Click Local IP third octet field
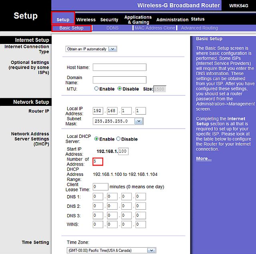 tap(126, 111)
